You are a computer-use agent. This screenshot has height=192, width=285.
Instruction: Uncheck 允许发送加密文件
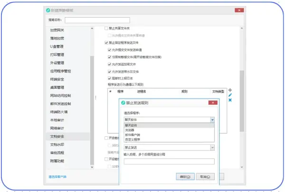pos(109,64)
